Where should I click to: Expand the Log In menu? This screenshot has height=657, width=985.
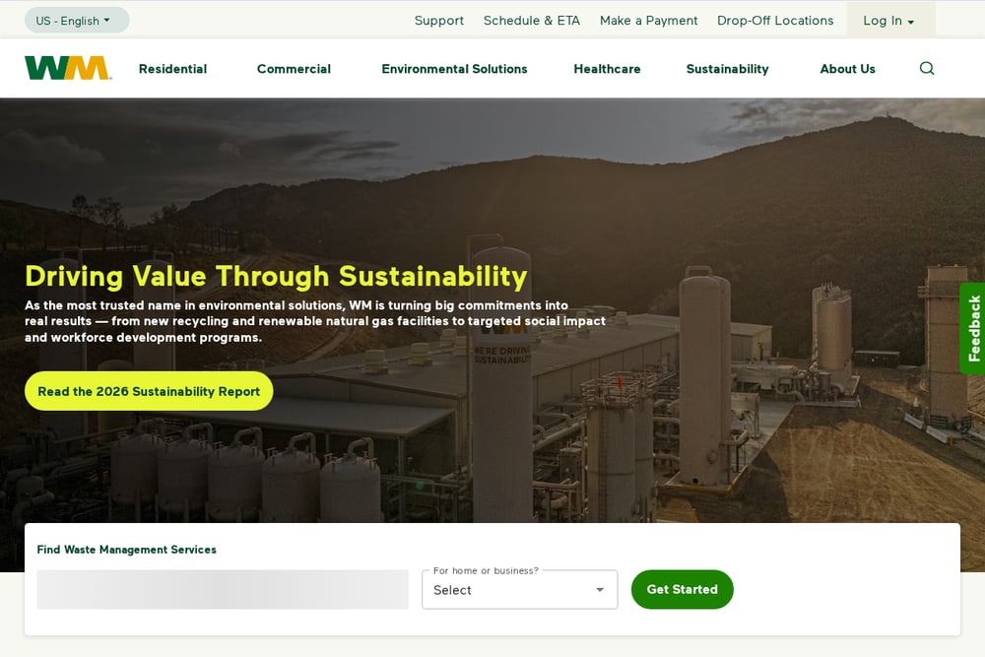[x=890, y=20]
